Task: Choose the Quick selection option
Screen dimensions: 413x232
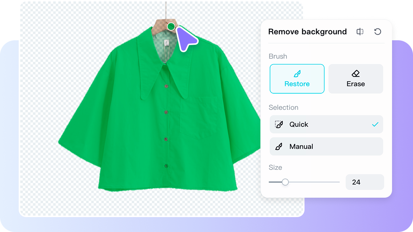Action: tap(326, 124)
